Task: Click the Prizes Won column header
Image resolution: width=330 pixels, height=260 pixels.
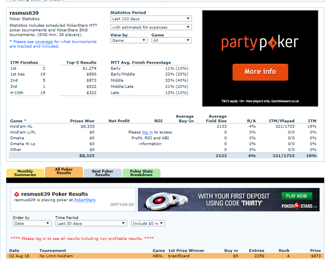Action: click(x=82, y=121)
